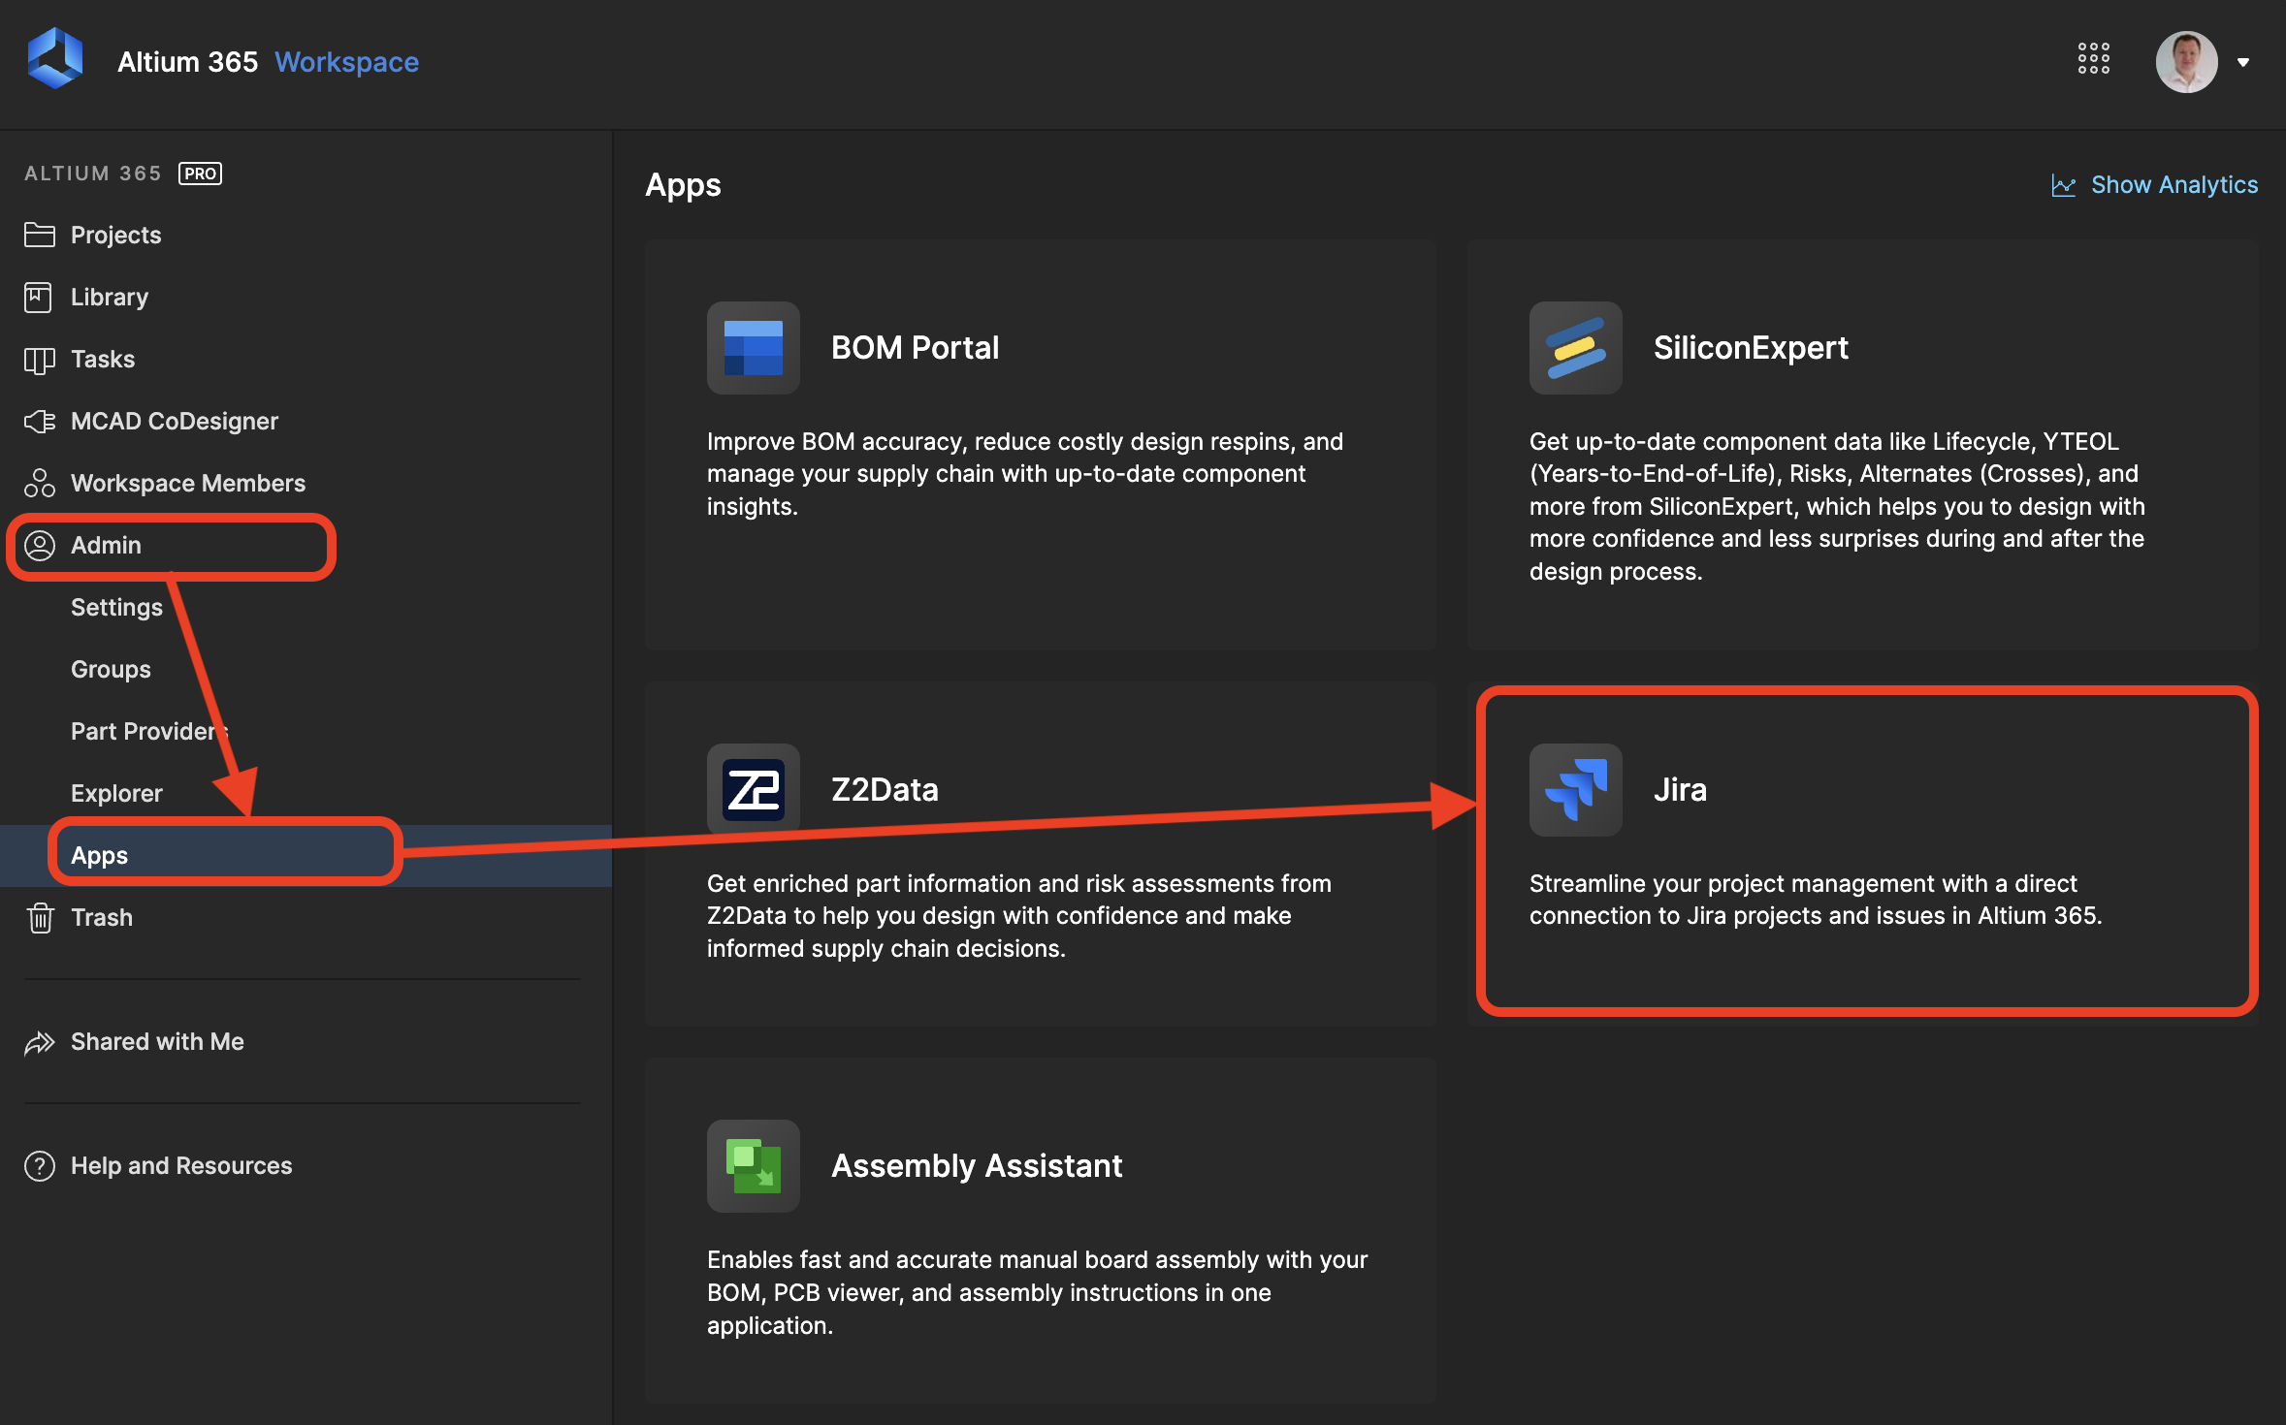Click the Help question mark icon
The height and width of the screenshot is (1425, 2286).
[39, 1166]
